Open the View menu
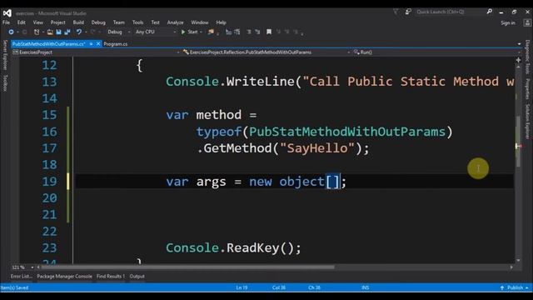 pos(38,22)
